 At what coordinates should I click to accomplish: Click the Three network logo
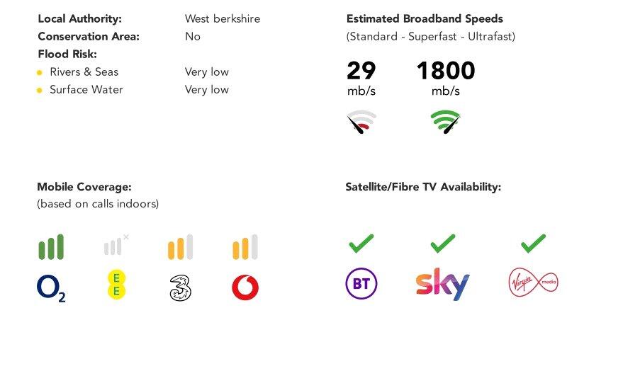[181, 287]
